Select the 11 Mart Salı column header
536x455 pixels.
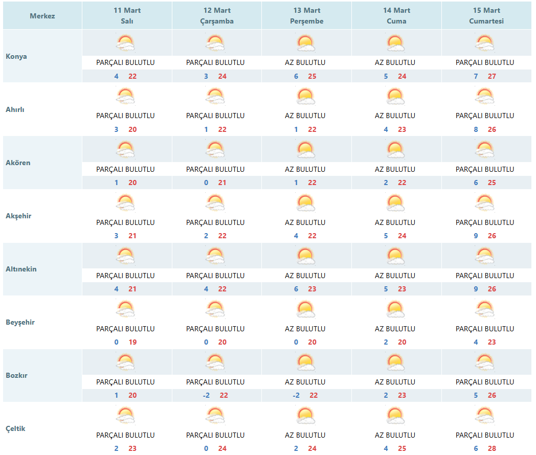pyautogui.click(x=127, y=15)
